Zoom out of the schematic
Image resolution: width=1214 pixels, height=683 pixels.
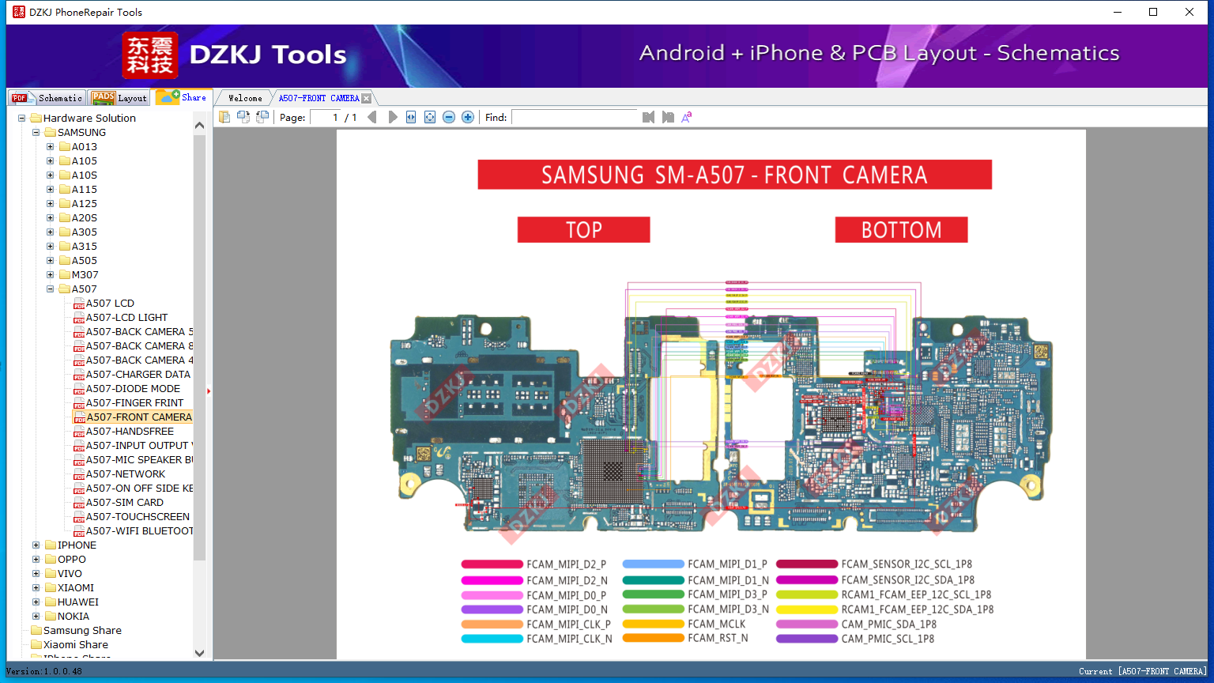pyautogui.click(x=449, y=117)
